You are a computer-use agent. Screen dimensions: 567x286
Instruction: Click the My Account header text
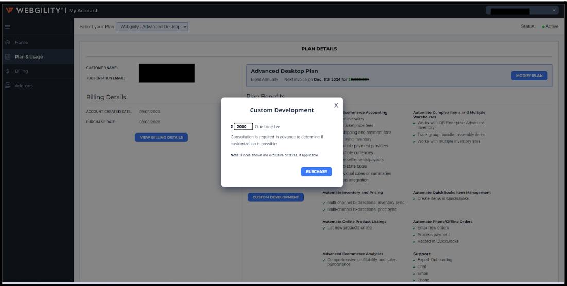coord(83,10)
